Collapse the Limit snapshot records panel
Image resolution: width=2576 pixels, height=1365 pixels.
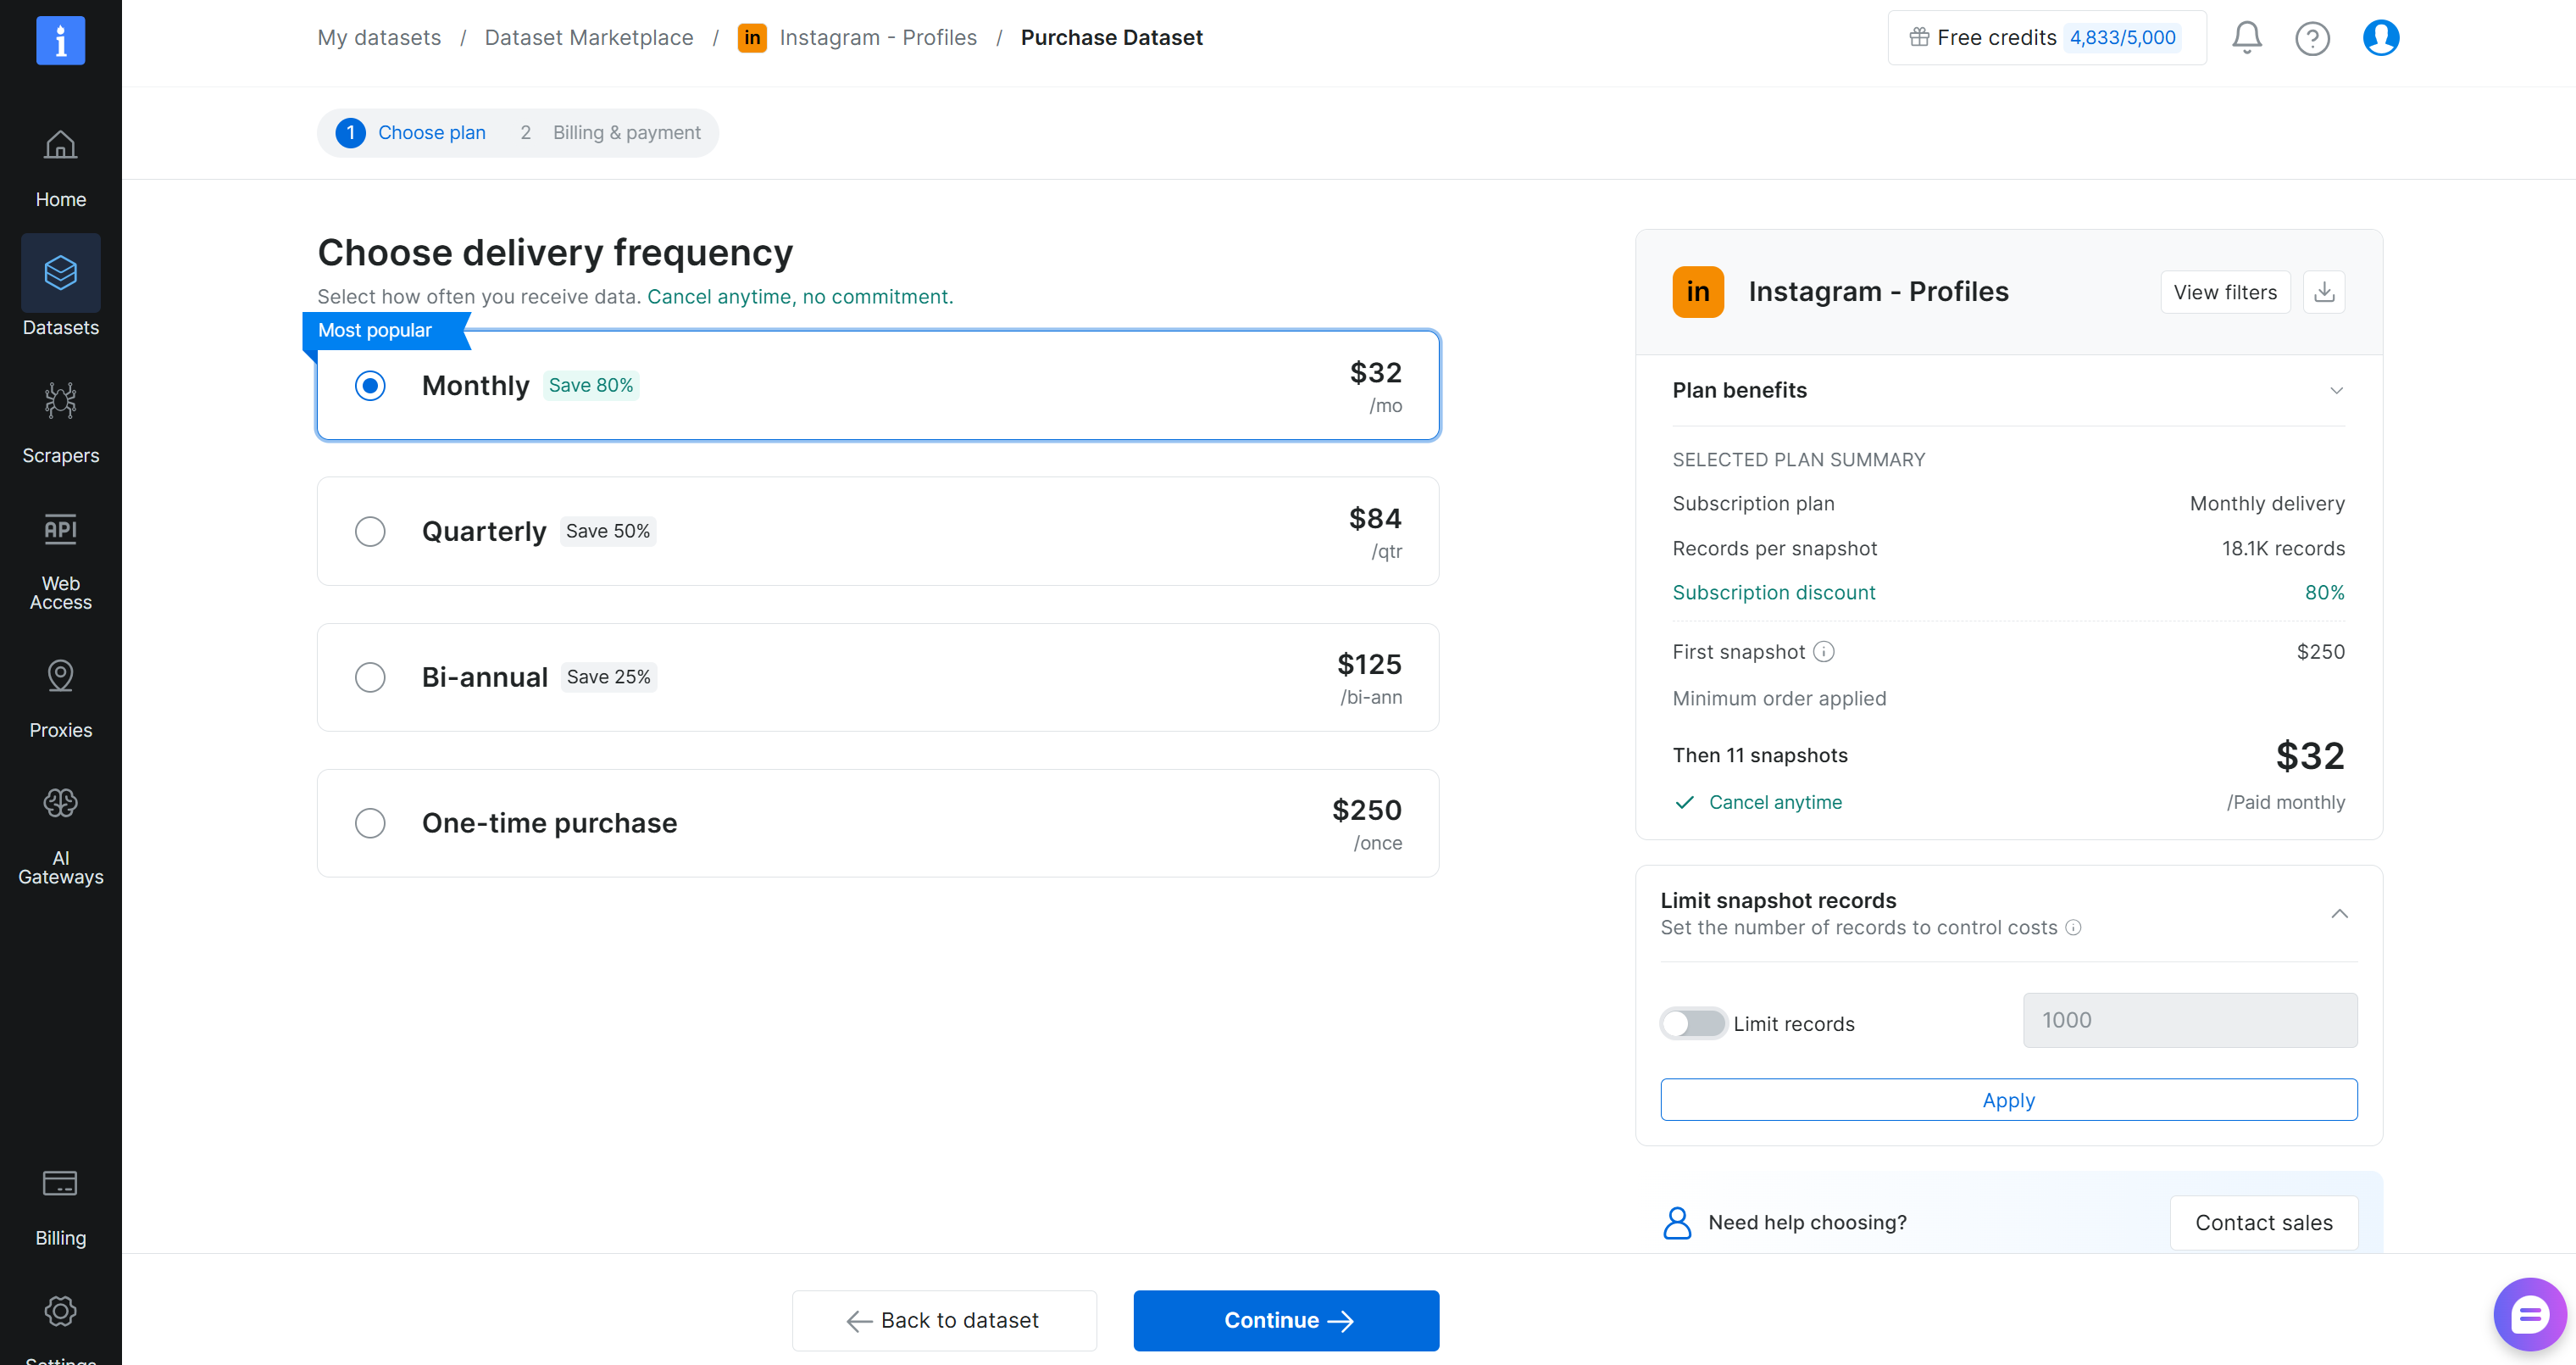point(2339,914)
